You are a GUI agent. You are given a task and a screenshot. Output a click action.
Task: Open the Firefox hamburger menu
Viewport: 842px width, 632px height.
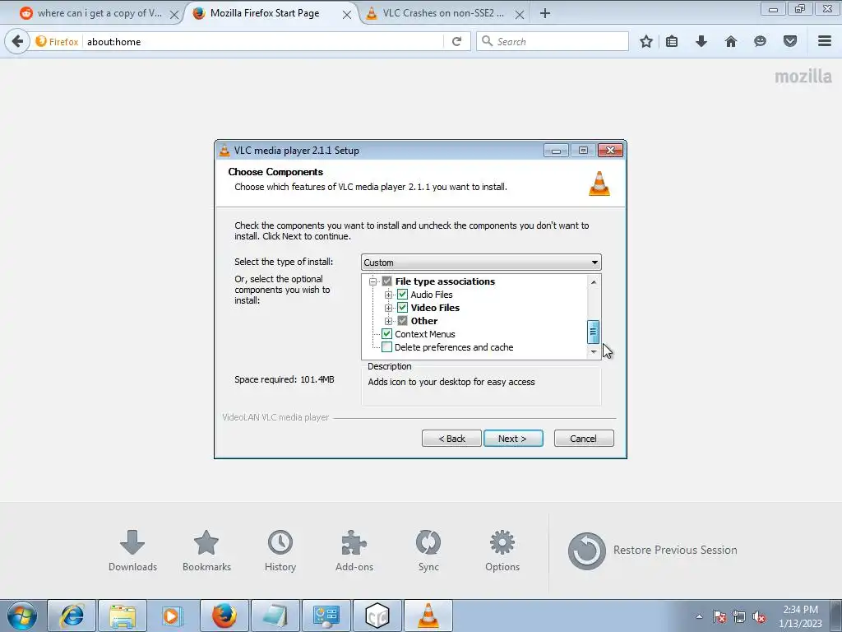(x=825, y=41)
